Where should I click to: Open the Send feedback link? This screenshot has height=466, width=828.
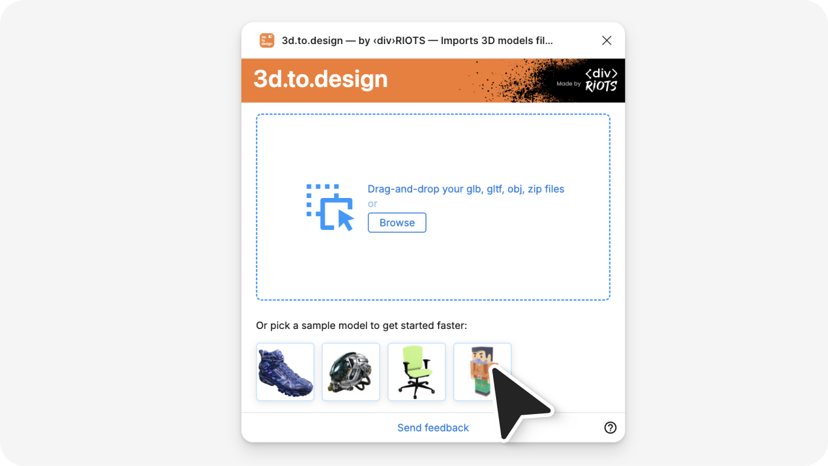[433, 427]
